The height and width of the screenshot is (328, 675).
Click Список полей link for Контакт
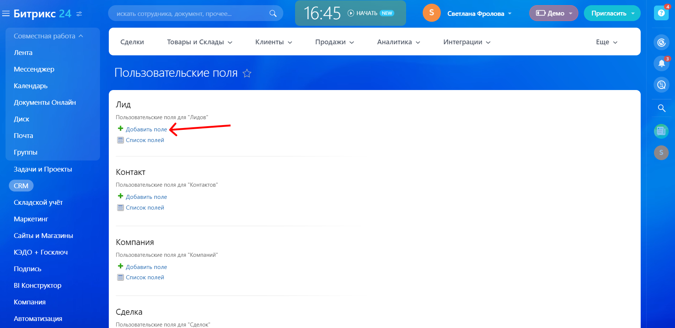click(145, 208)
